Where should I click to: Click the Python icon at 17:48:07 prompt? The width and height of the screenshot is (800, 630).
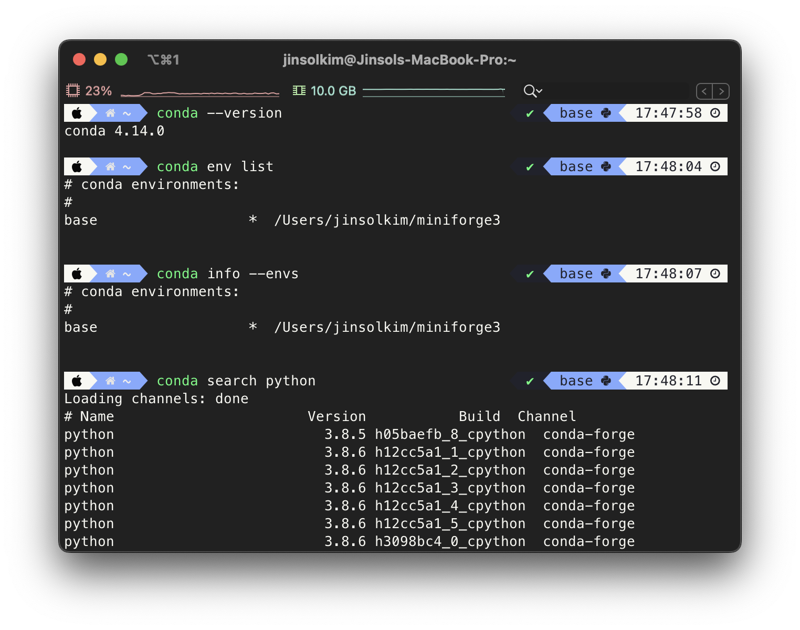pyautogui.click(x=606, y=274)
